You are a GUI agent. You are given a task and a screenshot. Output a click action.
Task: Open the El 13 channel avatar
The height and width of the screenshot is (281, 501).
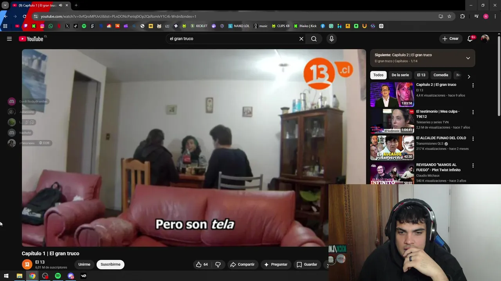pyautogui.click(x=27, y=265)
